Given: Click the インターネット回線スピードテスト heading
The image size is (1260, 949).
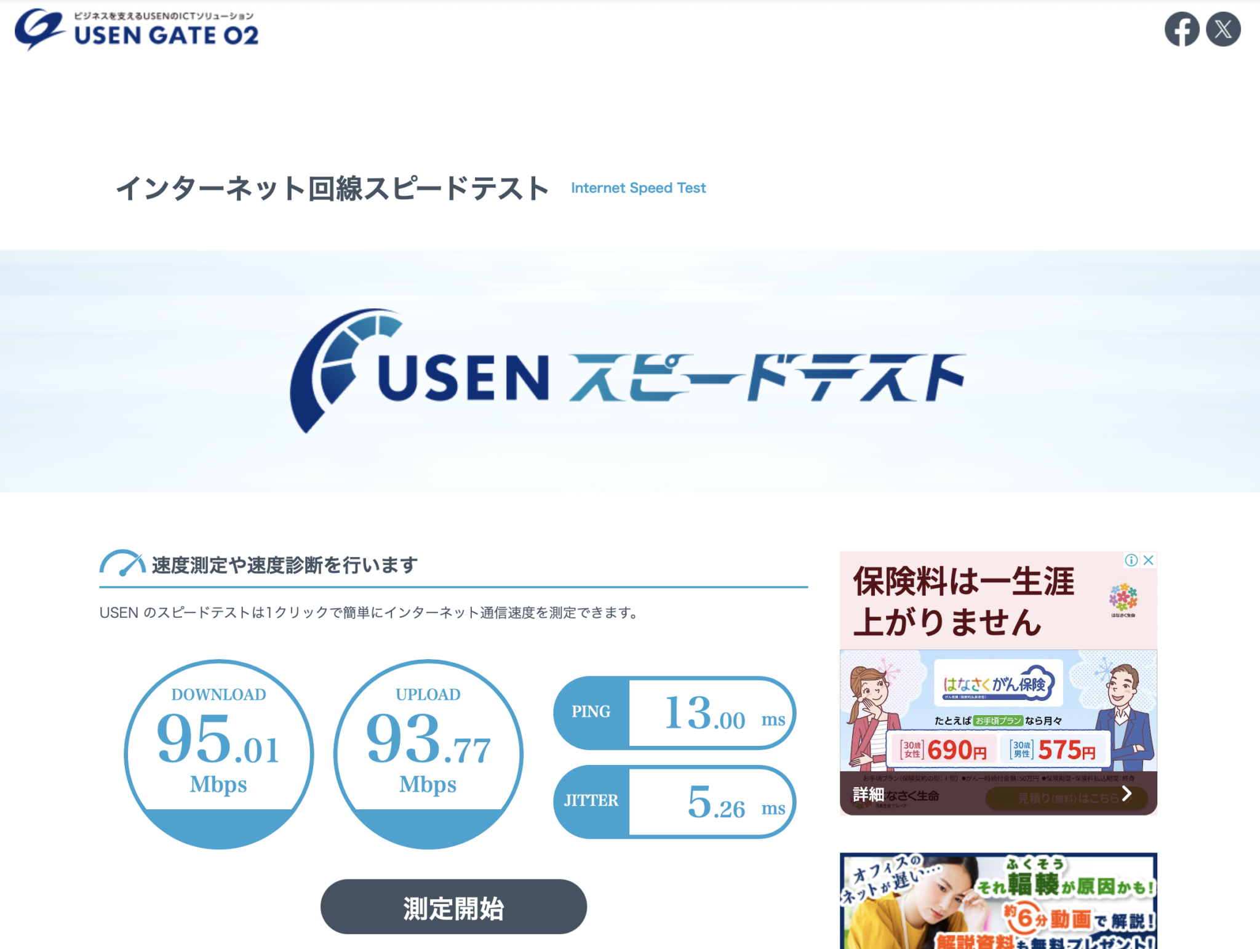Looking at the screenshot, I should 332,188.
